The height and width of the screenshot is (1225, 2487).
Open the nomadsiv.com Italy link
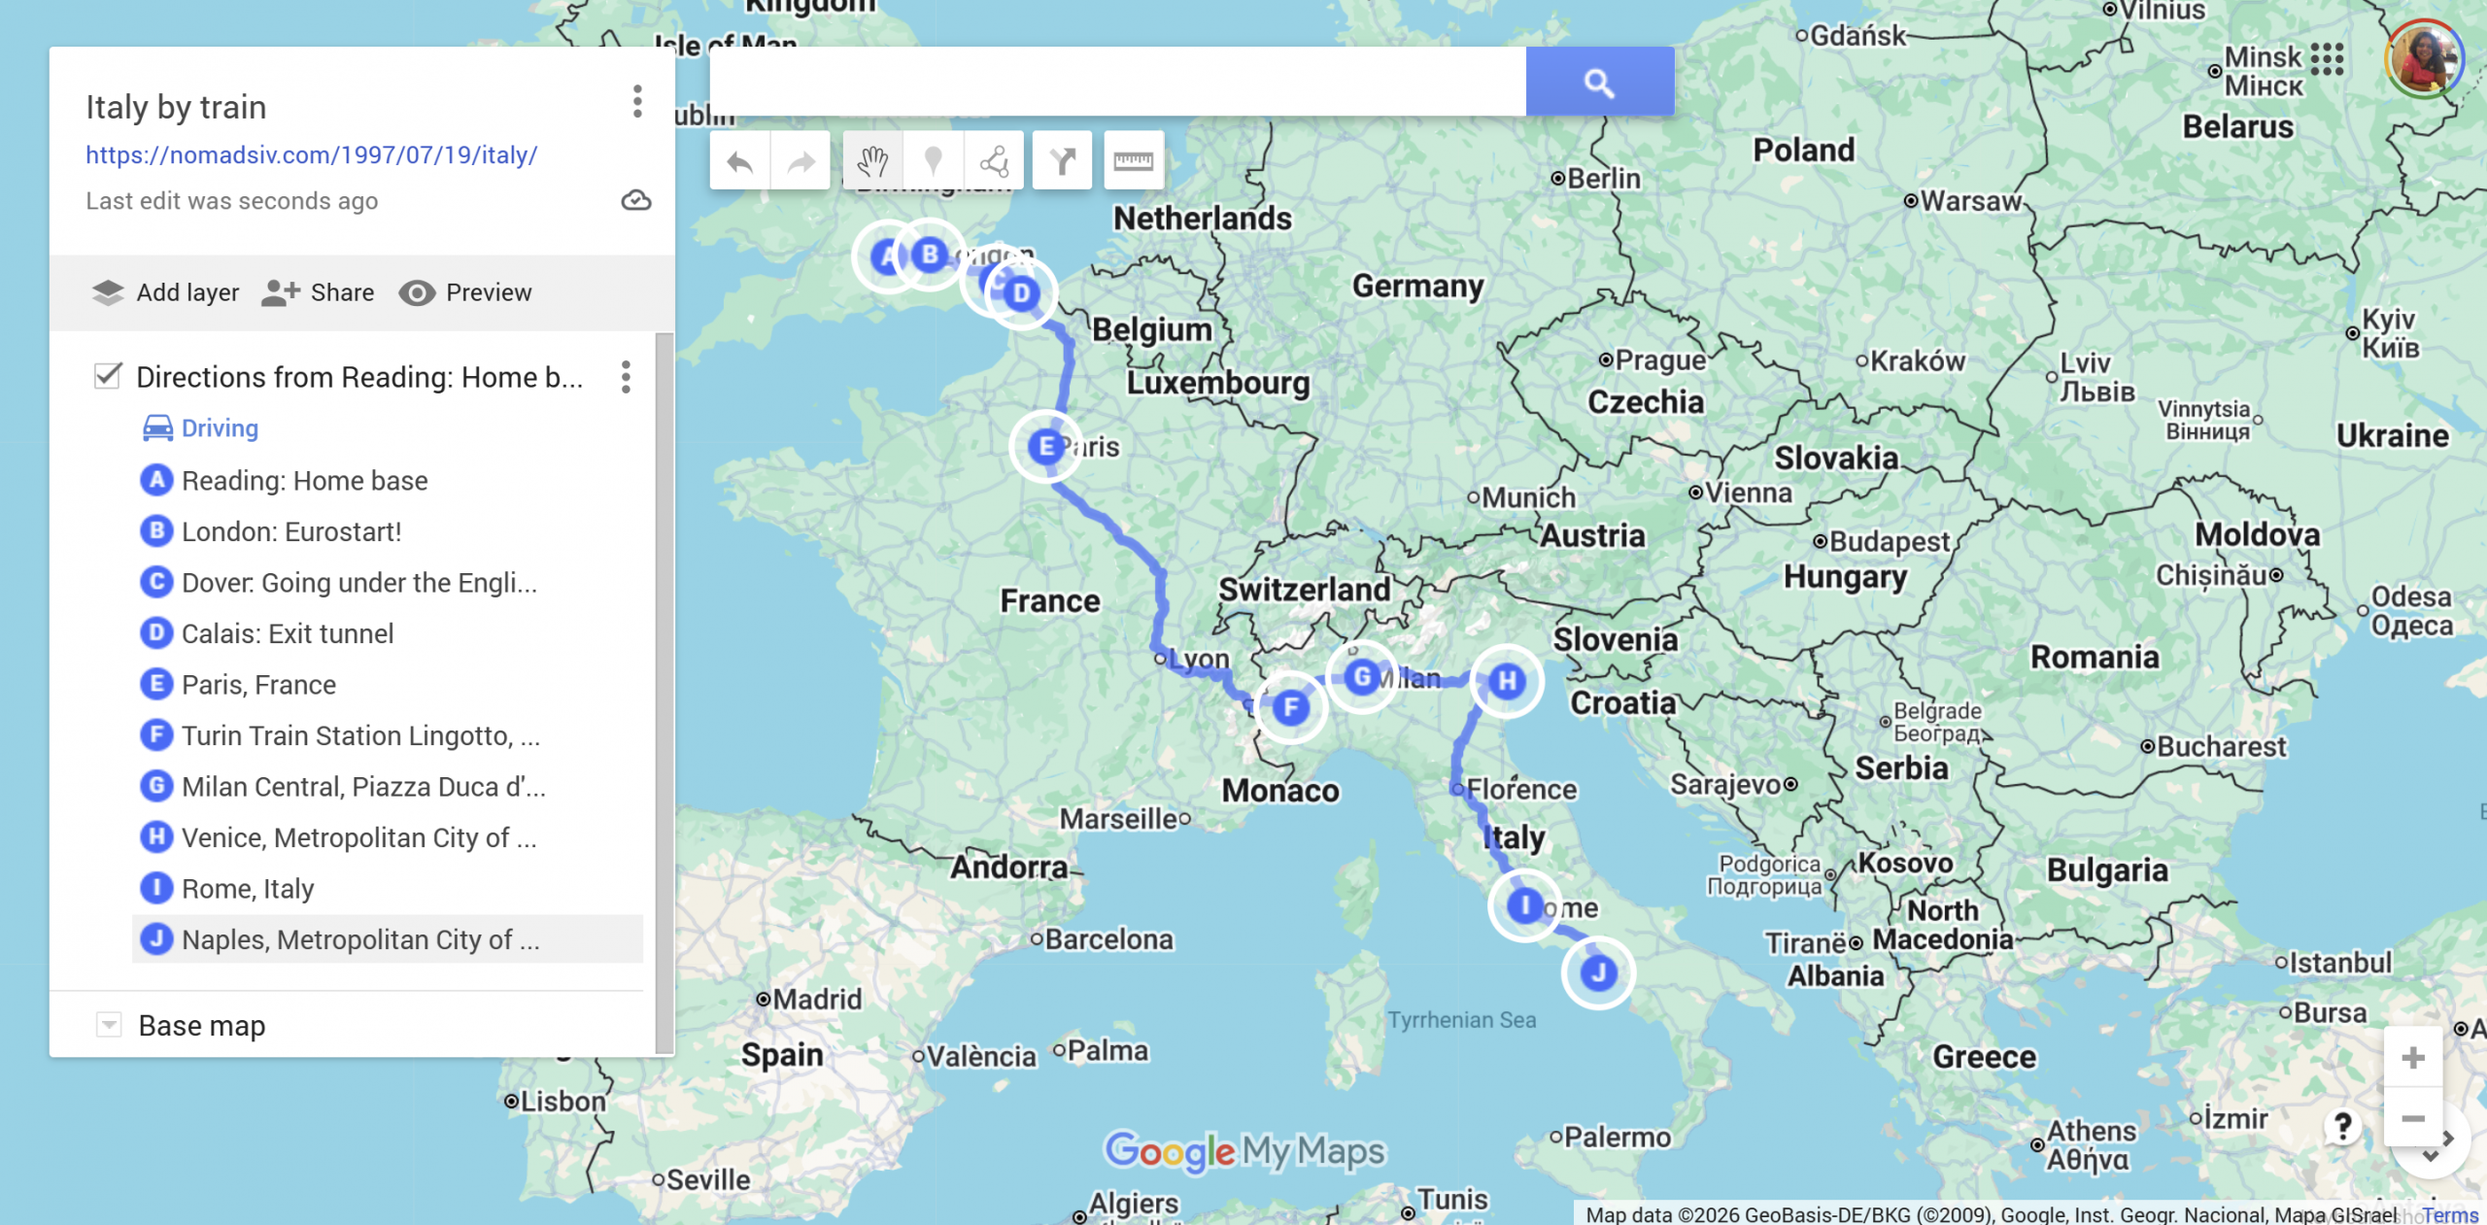[x=311, y=155]
